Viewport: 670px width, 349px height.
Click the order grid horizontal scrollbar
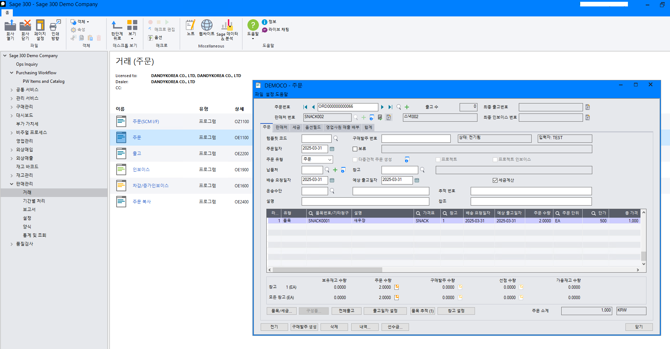tap(327, 270)
